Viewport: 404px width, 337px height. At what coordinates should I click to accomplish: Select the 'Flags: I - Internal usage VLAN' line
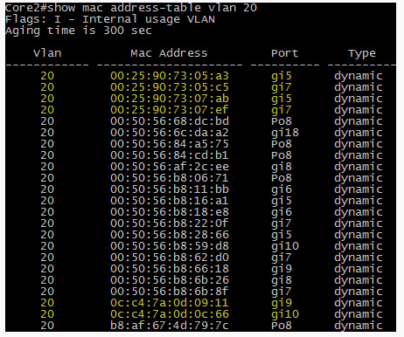pos(110,19)
